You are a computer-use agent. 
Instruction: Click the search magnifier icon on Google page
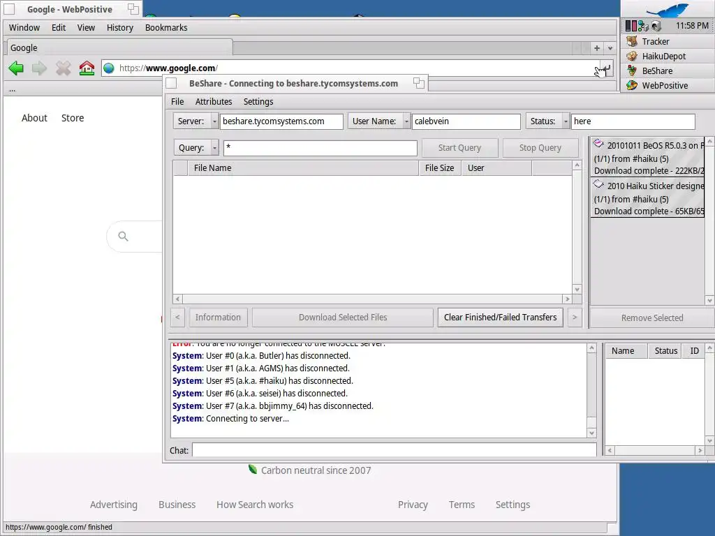click(123, 236)
